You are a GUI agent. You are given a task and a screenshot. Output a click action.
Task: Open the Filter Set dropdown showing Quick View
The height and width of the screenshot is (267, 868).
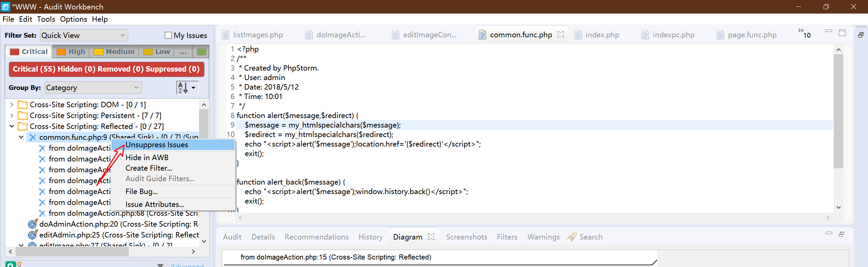tap(84, 35)
